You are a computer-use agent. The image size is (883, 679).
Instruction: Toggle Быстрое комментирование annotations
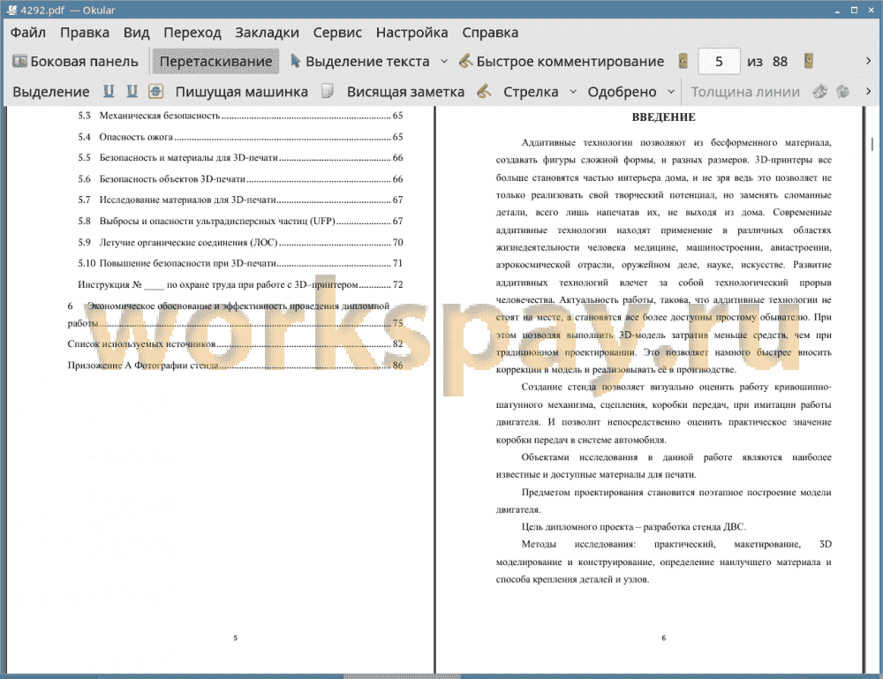tap(562, 62)
